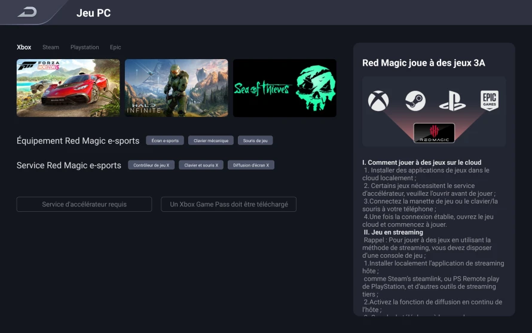Click the Steam logo icon
This screenshot has width=532, height=333.
(x=415, y=101)
